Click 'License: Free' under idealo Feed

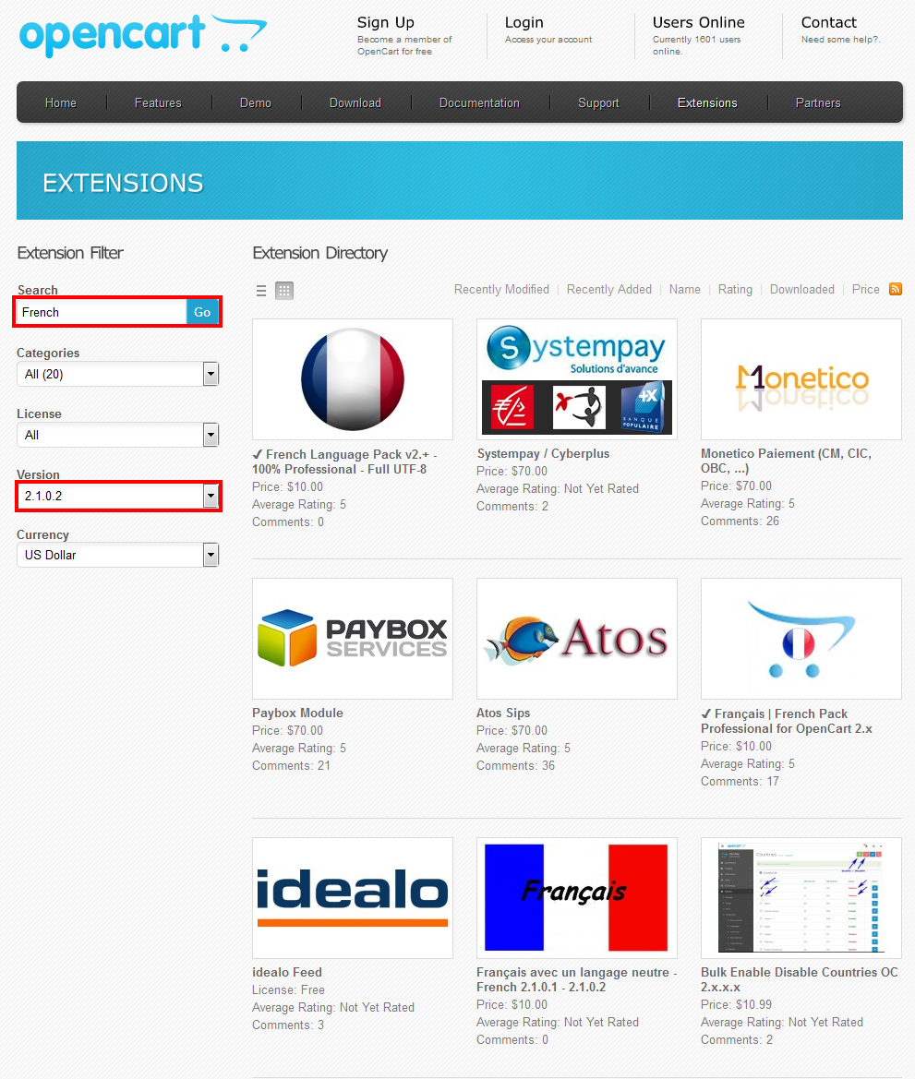click(x=288, y=990)
